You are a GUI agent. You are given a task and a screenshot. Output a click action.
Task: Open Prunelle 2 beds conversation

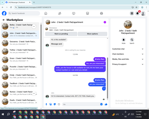[20, 68]
